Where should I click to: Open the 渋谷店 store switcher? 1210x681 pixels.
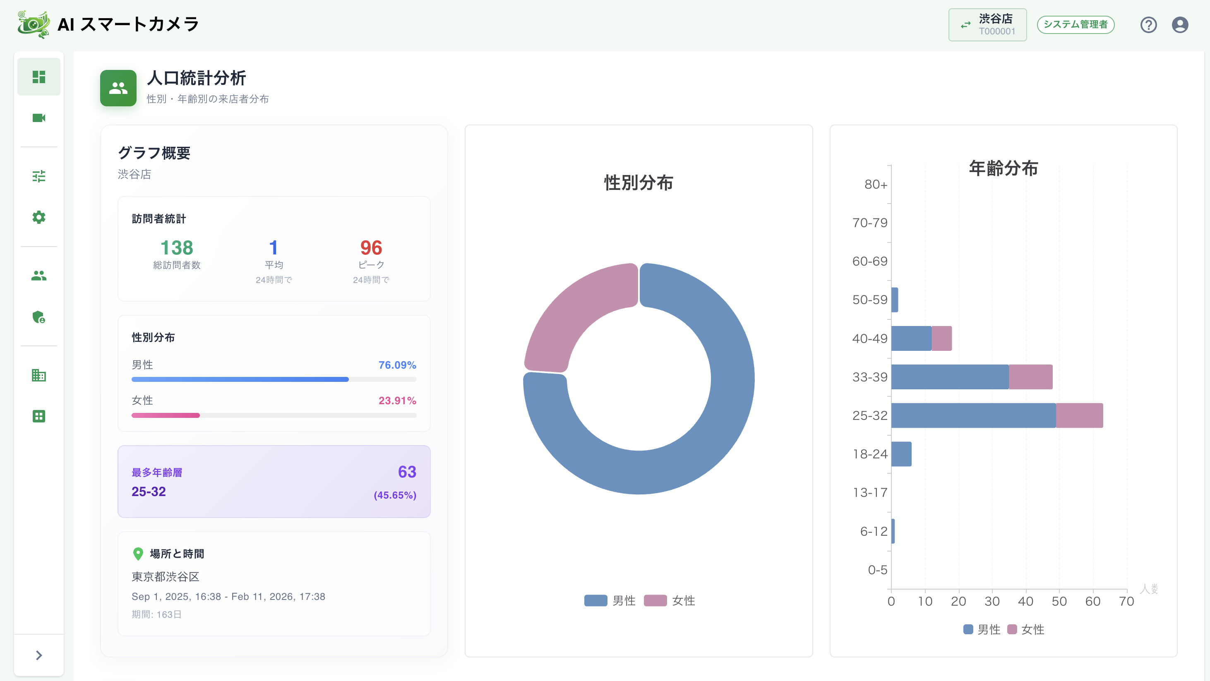(987, 24)
